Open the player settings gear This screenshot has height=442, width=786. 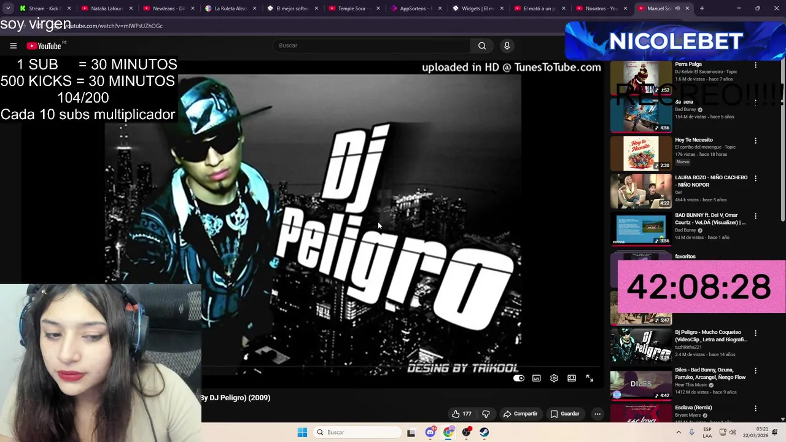point(554,378)
